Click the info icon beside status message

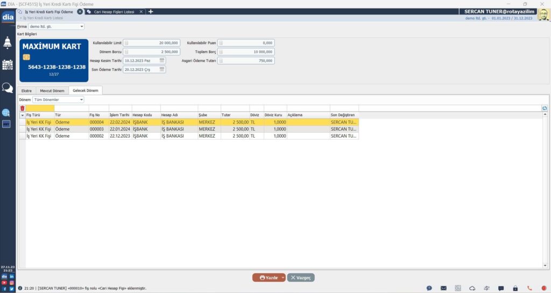[x=20, y=288]
